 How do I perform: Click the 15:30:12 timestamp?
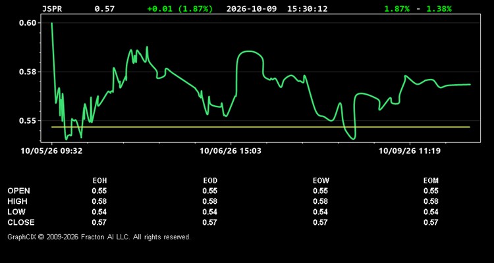click(307, 9)
